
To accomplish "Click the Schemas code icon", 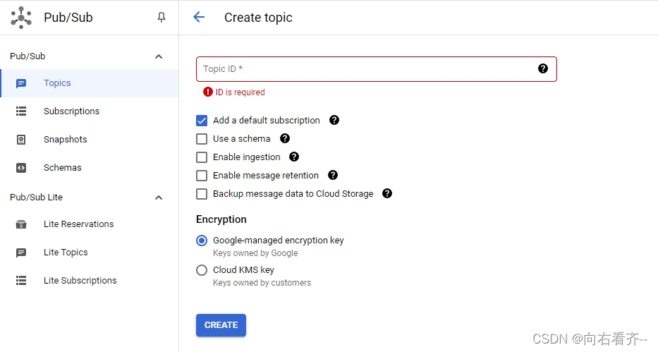I will [21, 168].
